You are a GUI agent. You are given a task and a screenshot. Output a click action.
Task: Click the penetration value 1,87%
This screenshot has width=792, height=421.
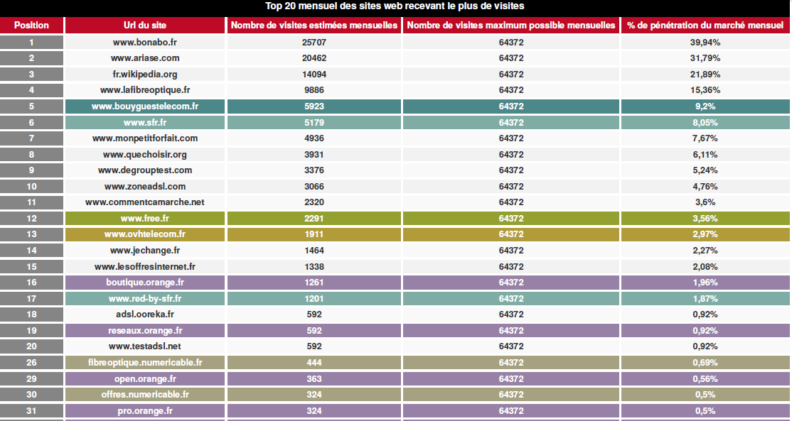pyautogui.click(x=705, y=298)
